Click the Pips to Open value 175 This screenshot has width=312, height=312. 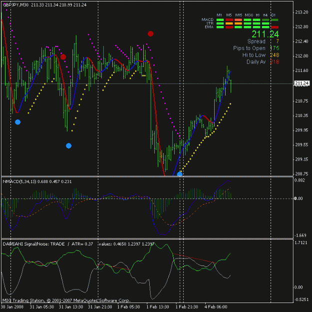click(275, 48)
